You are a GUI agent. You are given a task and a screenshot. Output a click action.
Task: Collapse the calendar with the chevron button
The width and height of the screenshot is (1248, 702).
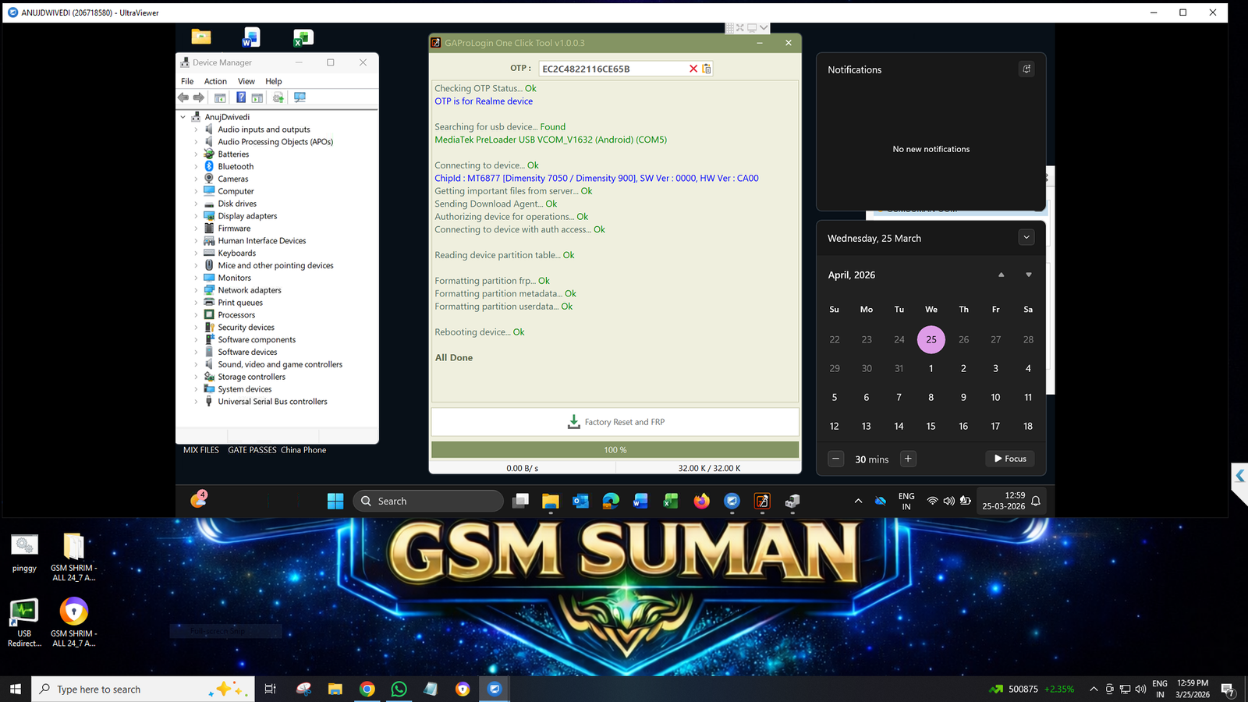point(1026,238)
